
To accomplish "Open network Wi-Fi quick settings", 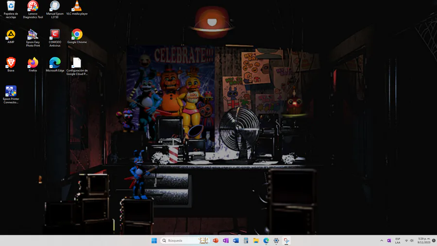I will click(406, 241).
